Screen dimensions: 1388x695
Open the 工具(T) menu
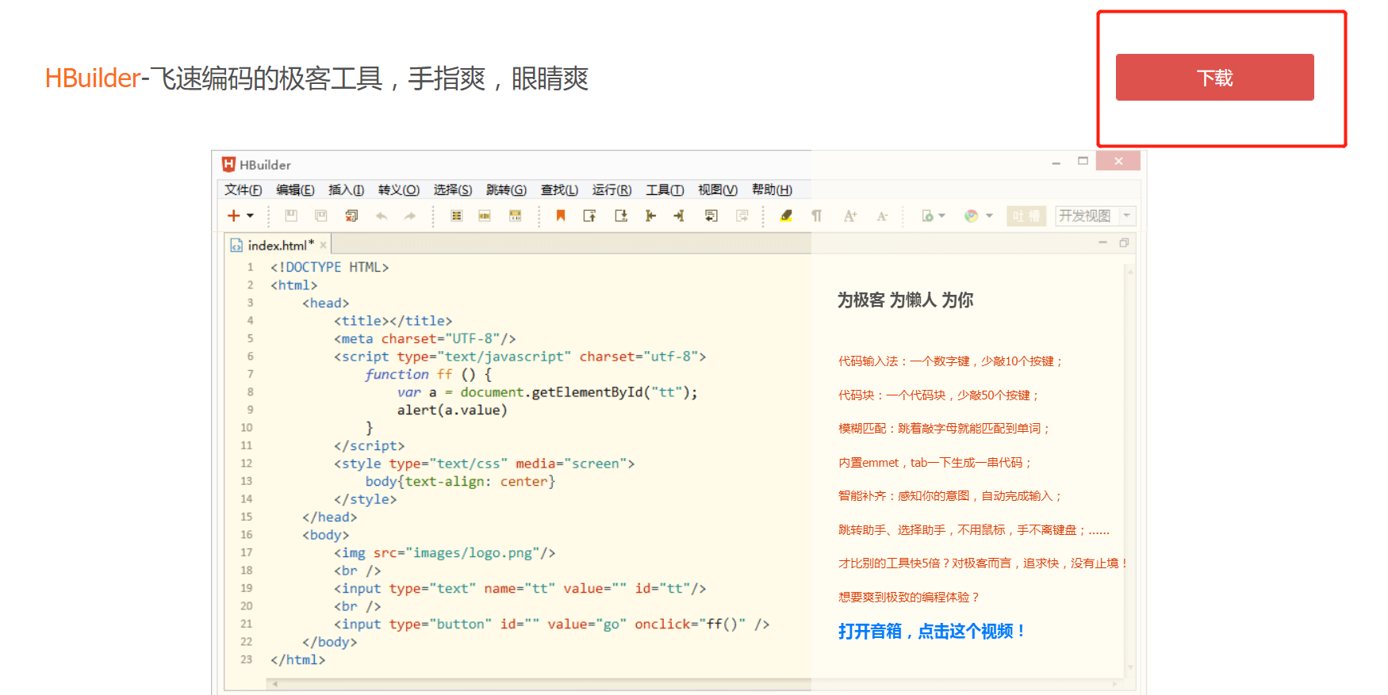[664, 190]
